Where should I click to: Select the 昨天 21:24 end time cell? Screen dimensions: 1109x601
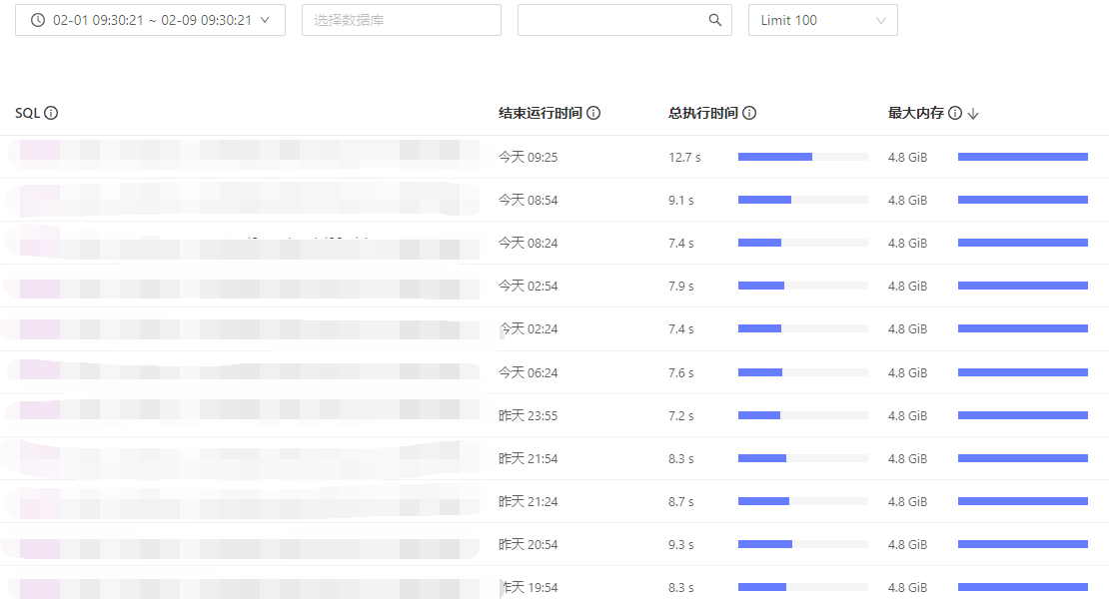529,502
